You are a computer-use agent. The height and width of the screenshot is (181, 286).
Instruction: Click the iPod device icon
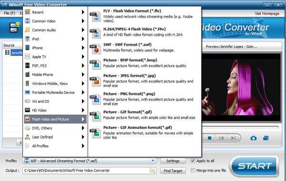pyautogui.click(x=27, y=39)
